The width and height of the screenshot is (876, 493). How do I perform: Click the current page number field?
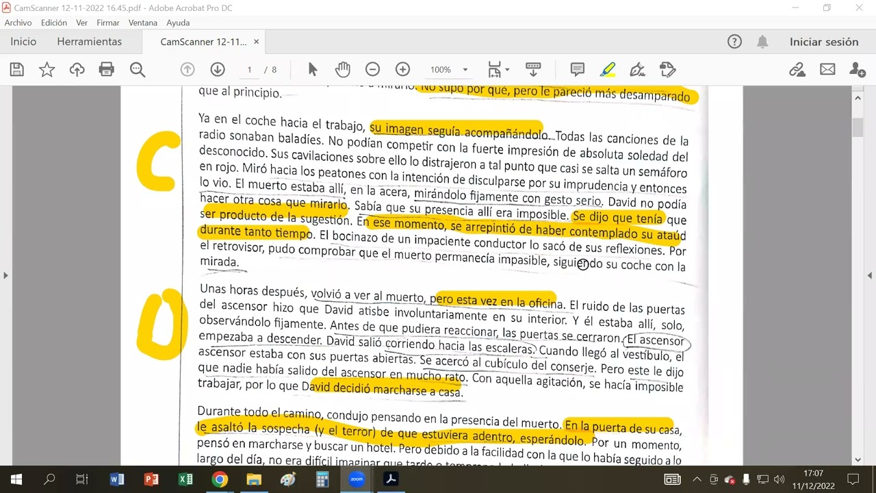pos(249,69)
